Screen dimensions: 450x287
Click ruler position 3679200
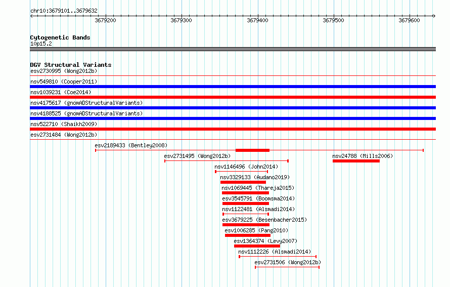point(105,20)
